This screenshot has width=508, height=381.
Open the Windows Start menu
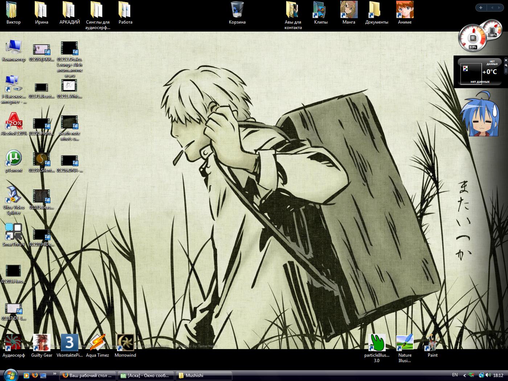tap(10, 375)
